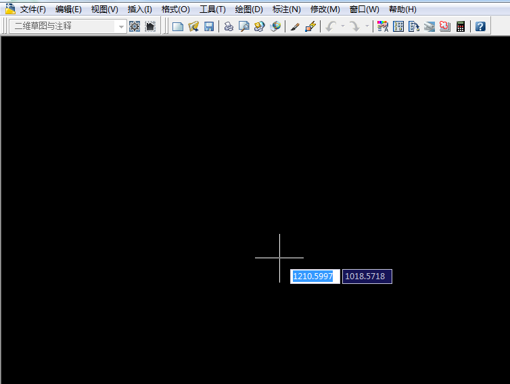This screenshot has width=510, height=384.
Task: Click the X coordinate field showing 1210.5997
Action: pos(315,277)
